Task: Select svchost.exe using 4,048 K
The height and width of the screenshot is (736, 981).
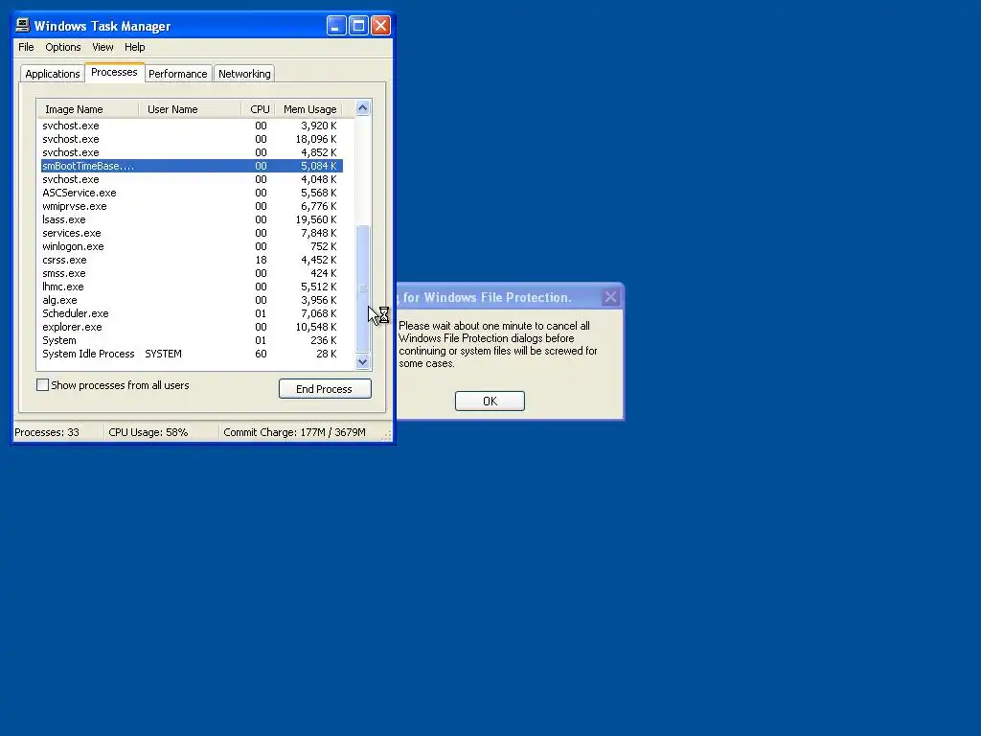Action: click(x=192, y=179)
